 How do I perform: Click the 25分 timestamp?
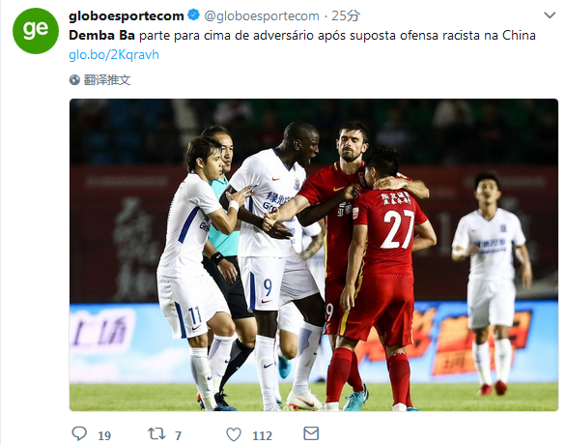(346, 15)
